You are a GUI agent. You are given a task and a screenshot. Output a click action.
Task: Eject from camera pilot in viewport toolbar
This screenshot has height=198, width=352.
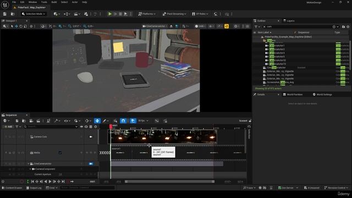click(171, 26)
